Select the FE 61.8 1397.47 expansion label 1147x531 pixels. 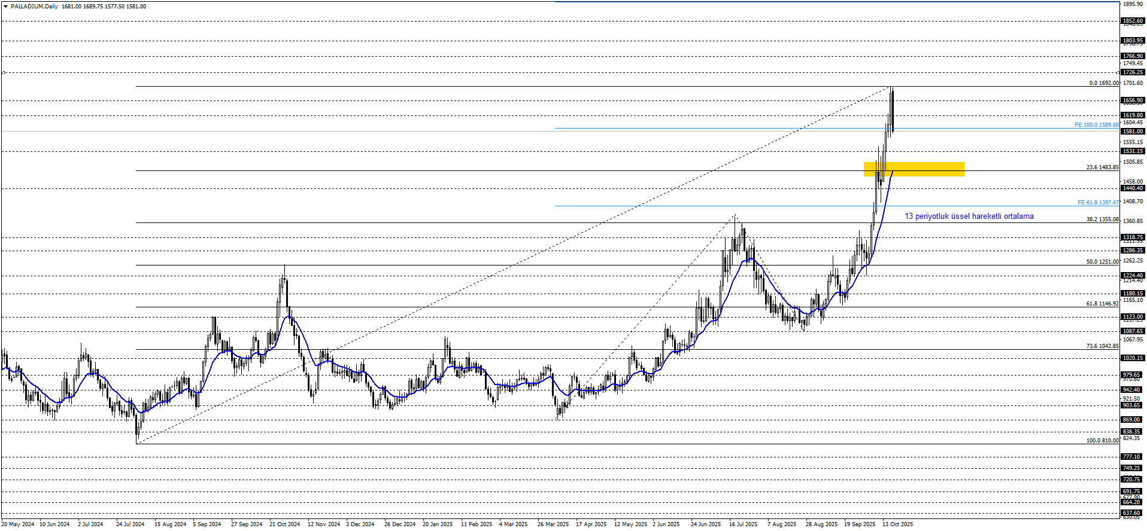click(x=1097, y=203)
